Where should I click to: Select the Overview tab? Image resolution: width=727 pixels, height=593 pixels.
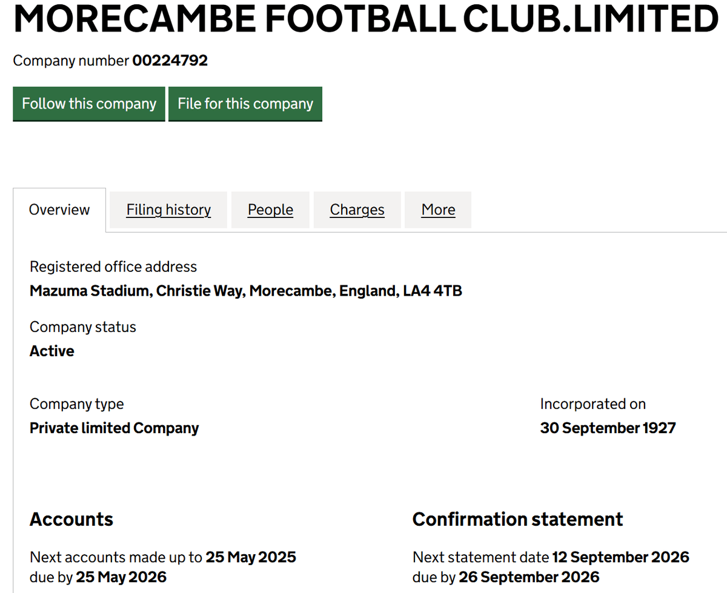click(59, 209)
